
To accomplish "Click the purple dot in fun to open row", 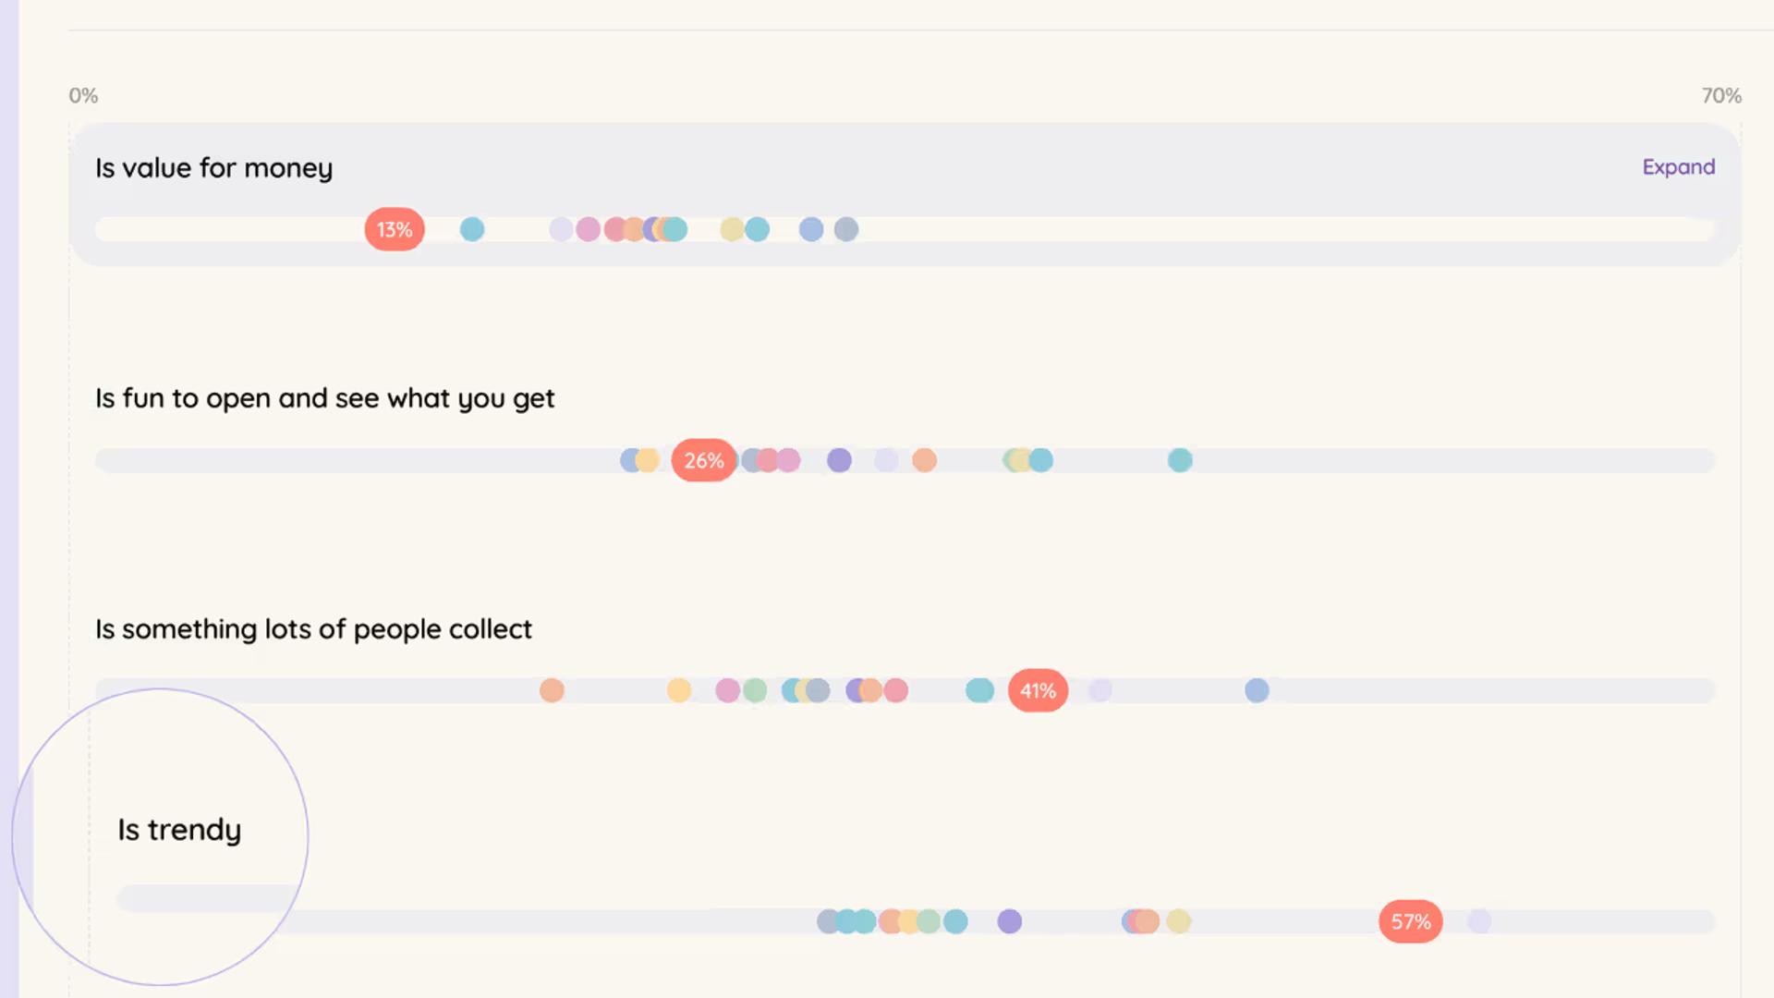I will coord(839,460).
